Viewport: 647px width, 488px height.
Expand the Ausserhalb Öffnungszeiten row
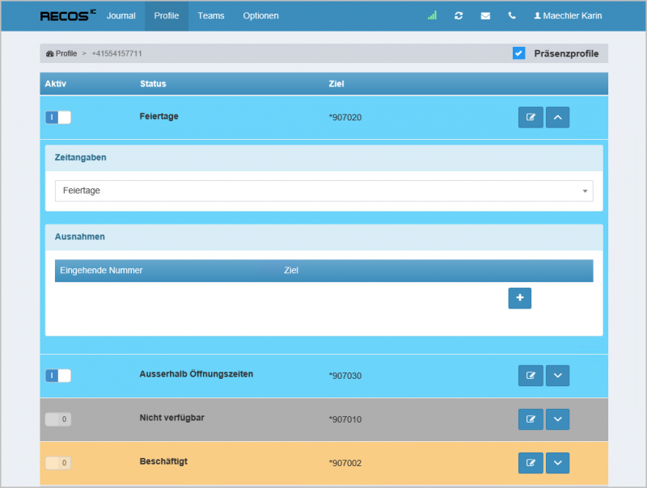557,376
